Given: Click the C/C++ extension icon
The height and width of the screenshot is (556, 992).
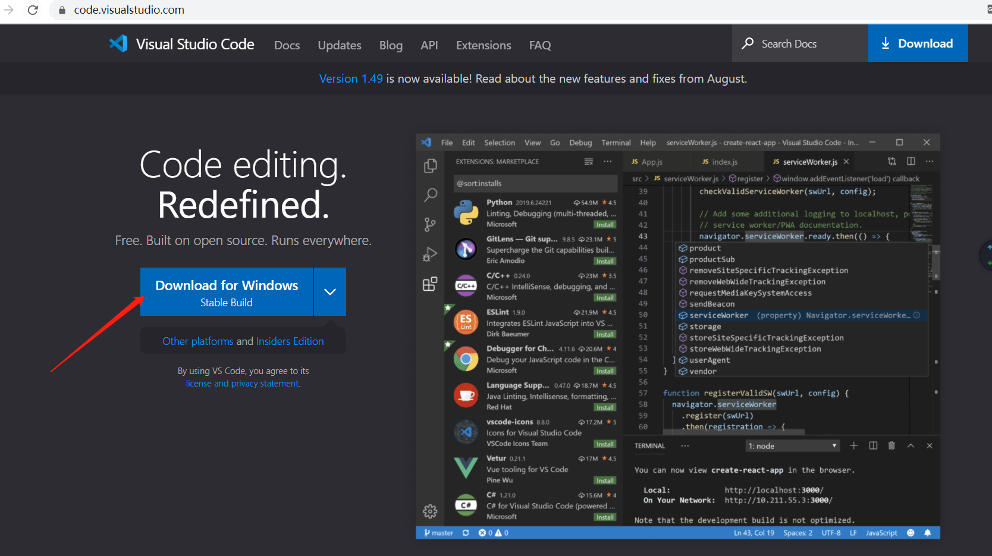Looking at the screenshot, I should 466,286.
